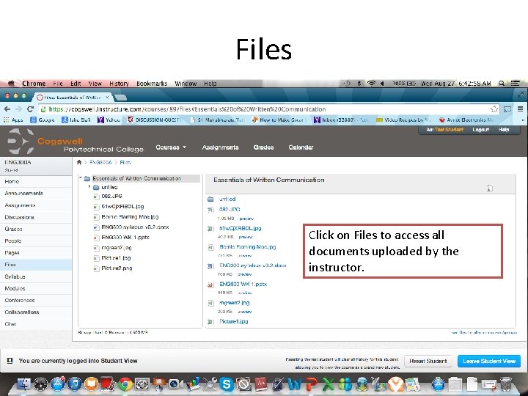Open the Trash in the dock
Screen dimensions: 528x396
506,384
